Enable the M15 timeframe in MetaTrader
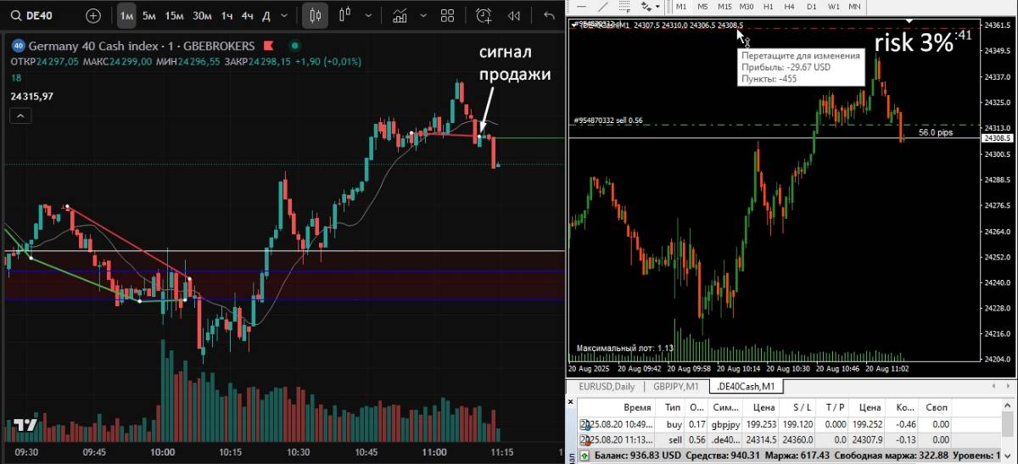Screen dimensions: 1018x464 724,6
